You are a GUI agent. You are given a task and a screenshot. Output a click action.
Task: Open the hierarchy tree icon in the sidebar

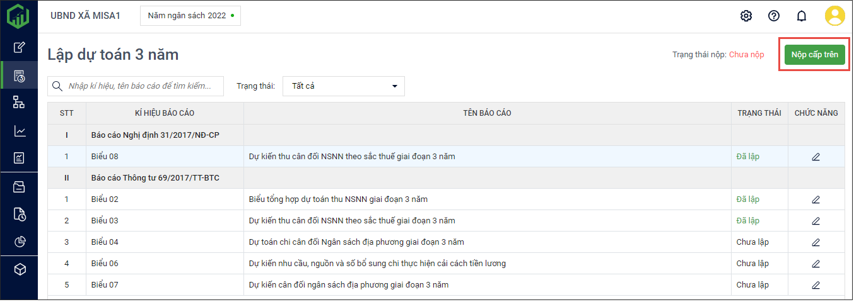tap(20, 103)
